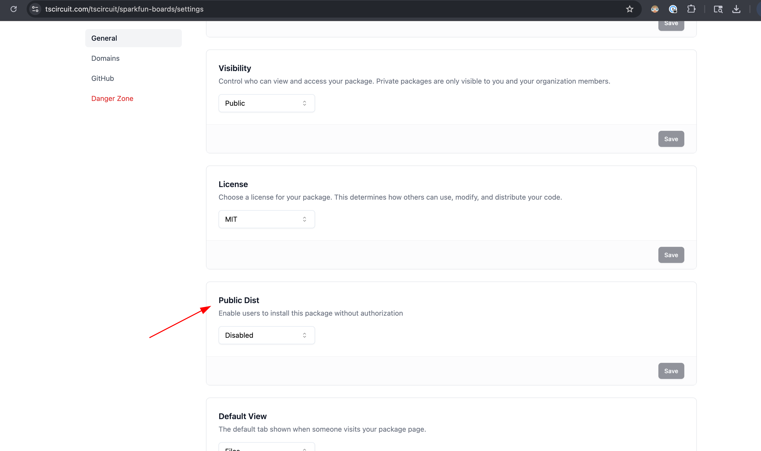Open the downloads icon in toolbar
This screenshot has height=451, width=761.
736,9
